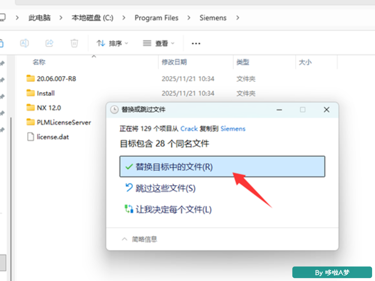The height and width of the screenshot is (281, 375).
Task: Expand the chevron after Siemens
Action: coord(238,18)
